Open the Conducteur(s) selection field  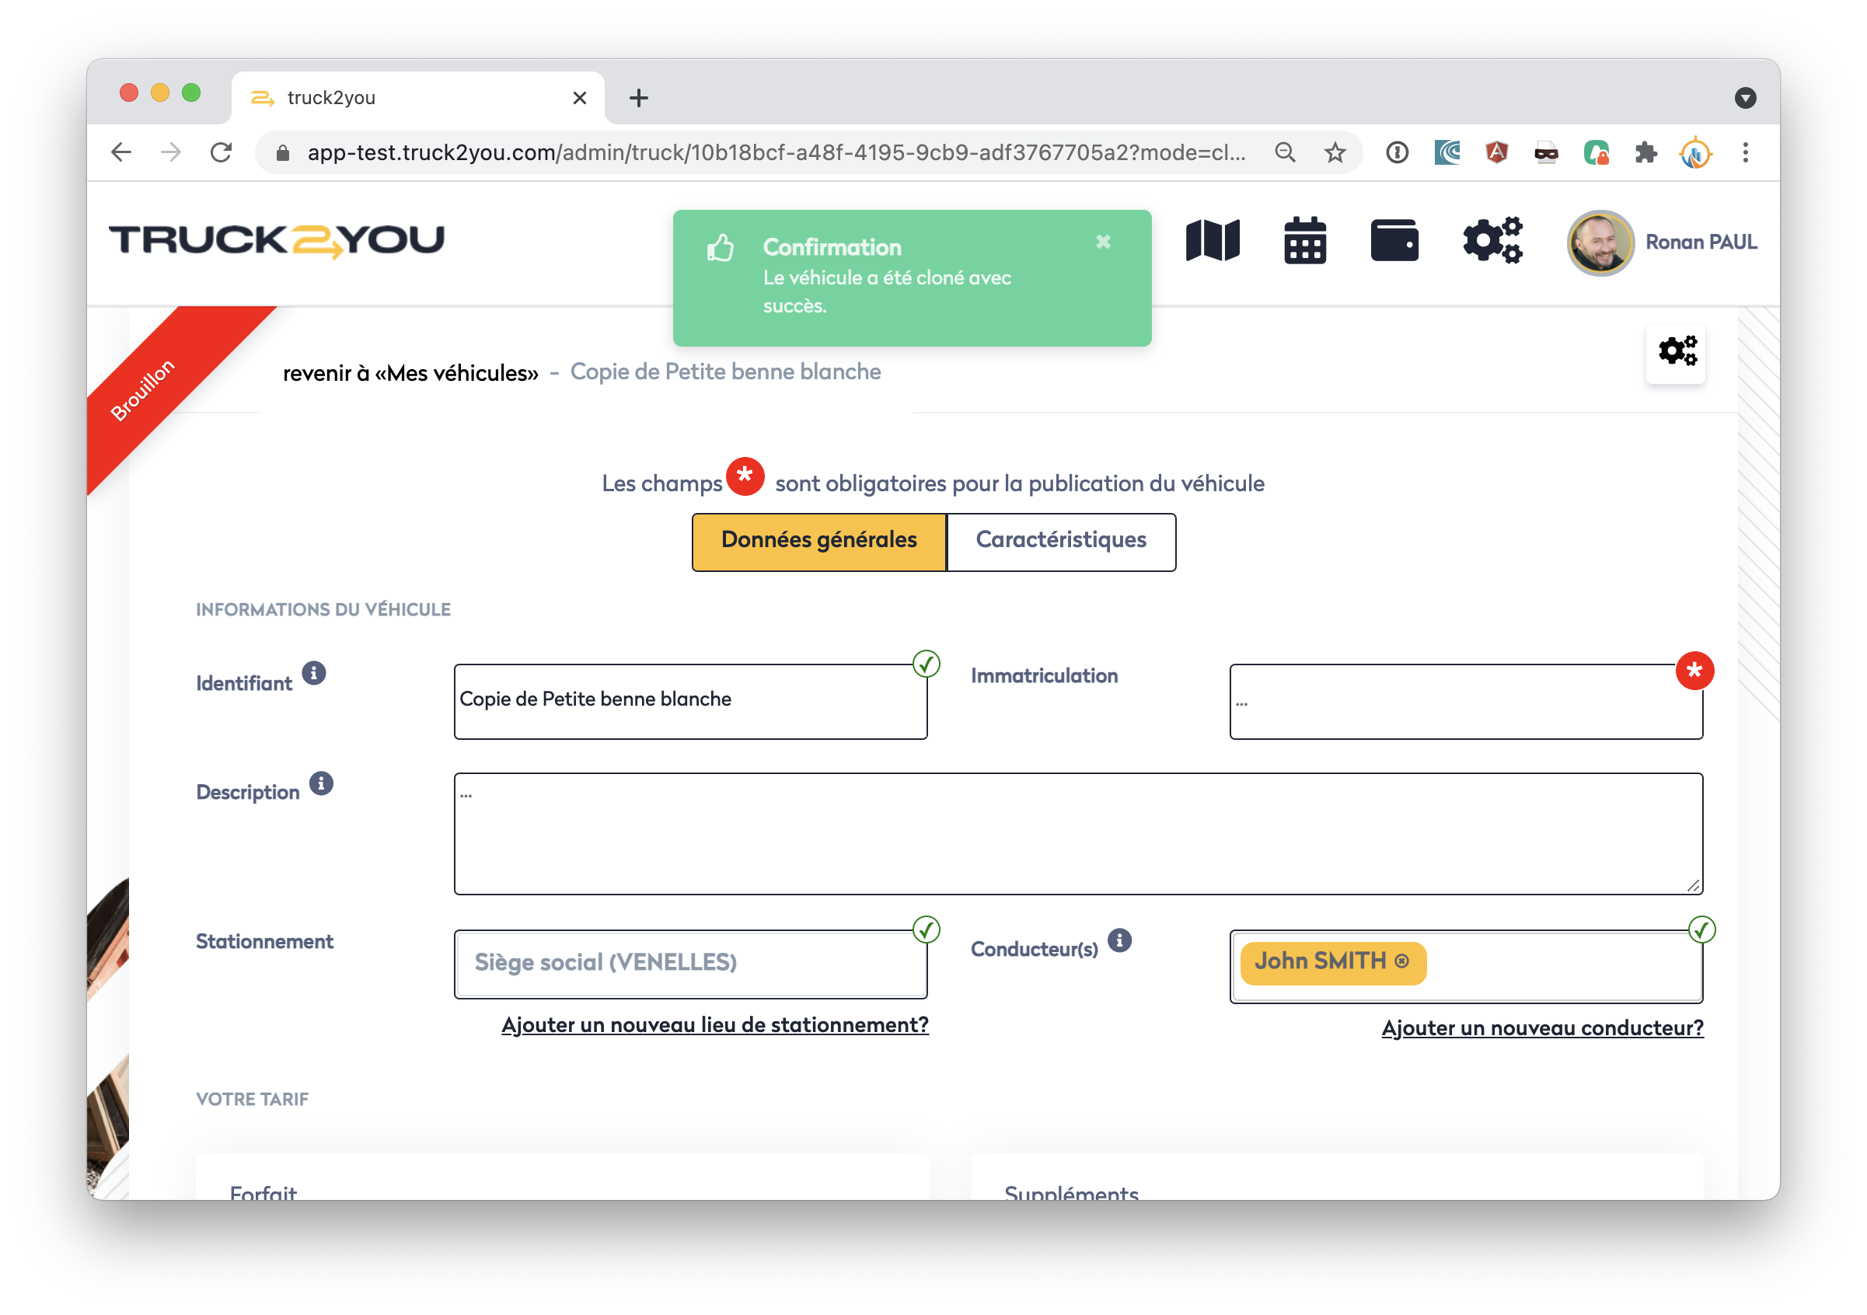1557,966
